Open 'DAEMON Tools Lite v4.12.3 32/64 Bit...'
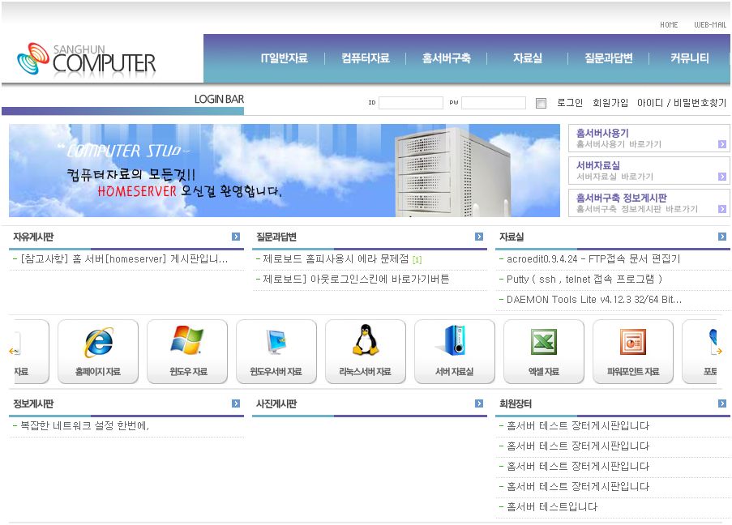 (594, 300)
